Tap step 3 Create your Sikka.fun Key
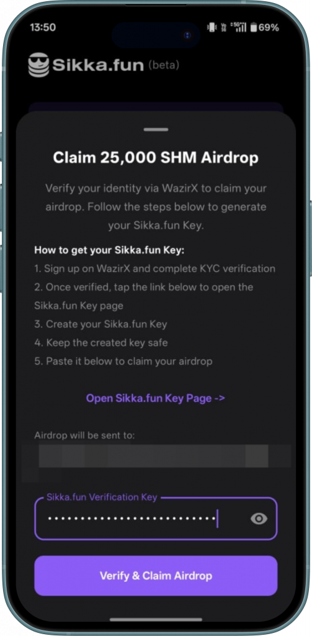The image size is (312, 636). [101, 324]
